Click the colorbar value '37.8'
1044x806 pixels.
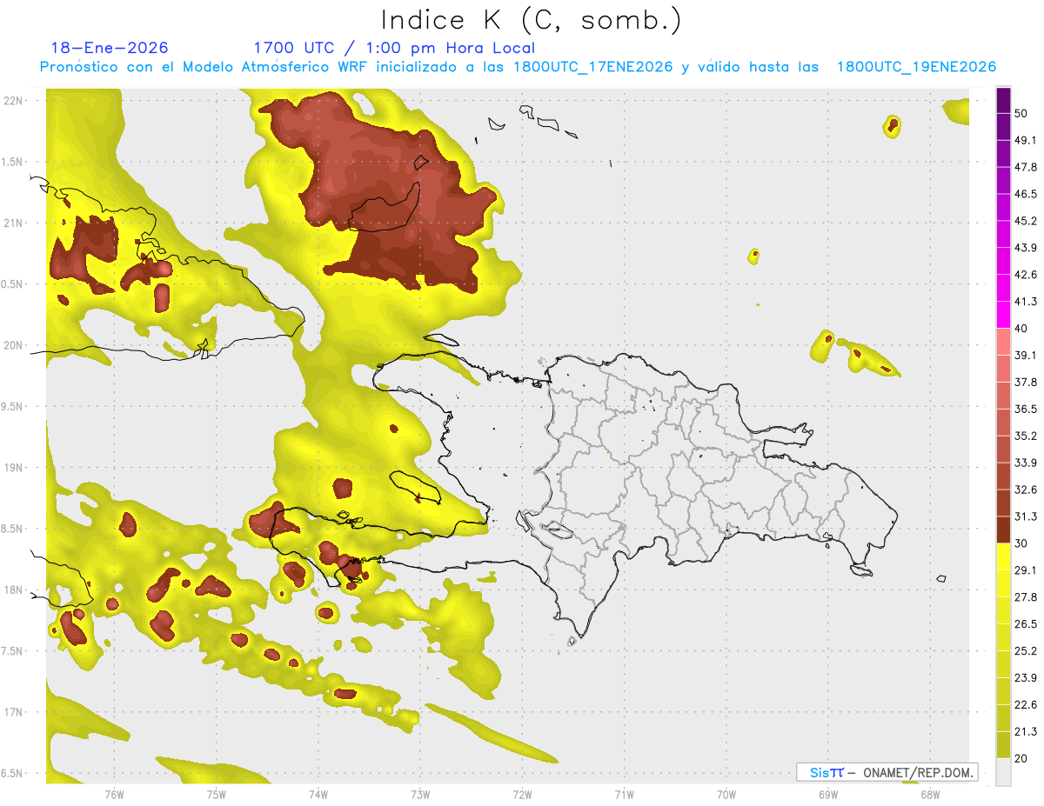[1026, 383]
